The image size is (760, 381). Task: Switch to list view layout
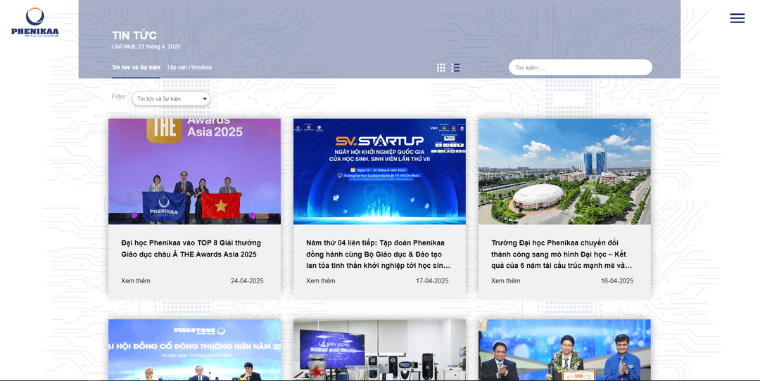tap(455, 67)
